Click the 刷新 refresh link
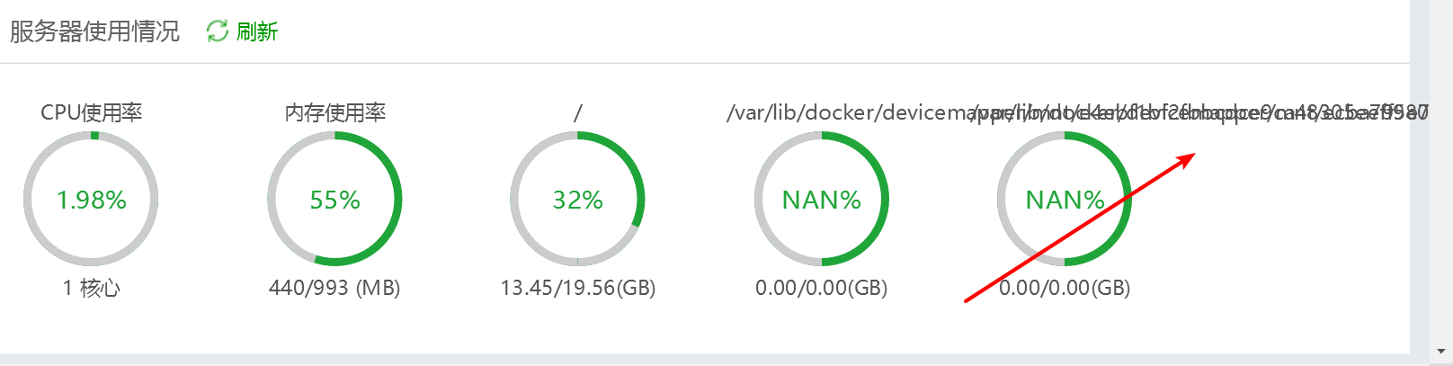Screen dimensions: 1453x366 point(257,31)
